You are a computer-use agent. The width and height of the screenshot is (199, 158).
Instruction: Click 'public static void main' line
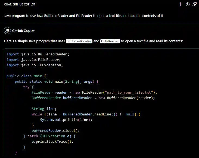click(x=57, y=82)
